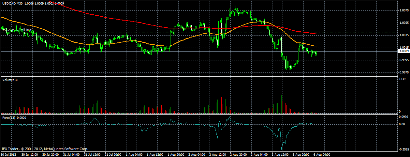Image resolution: width=410 pixels, height=157 pixels.
Task: Click the 0.9995 price scale label
Action: (404, 60)
